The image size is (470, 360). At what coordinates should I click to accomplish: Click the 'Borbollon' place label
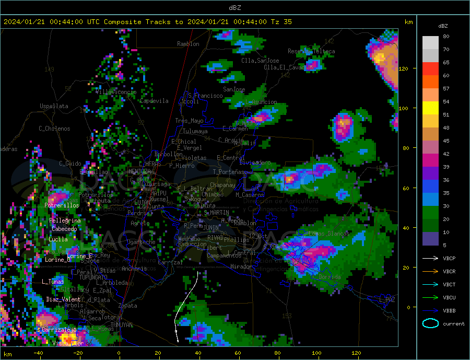click(x=169, y=154)
